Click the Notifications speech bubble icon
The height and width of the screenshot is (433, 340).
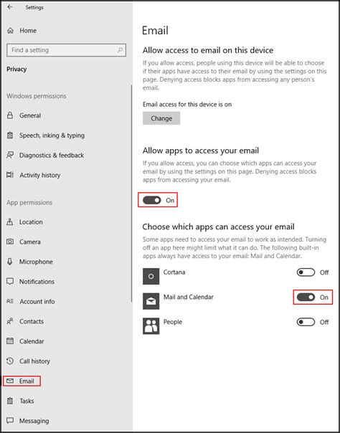[x=10, y=282]
